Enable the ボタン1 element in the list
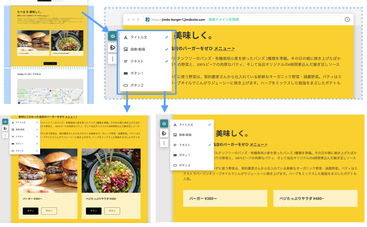367x227 pixels. coord(136,73)
